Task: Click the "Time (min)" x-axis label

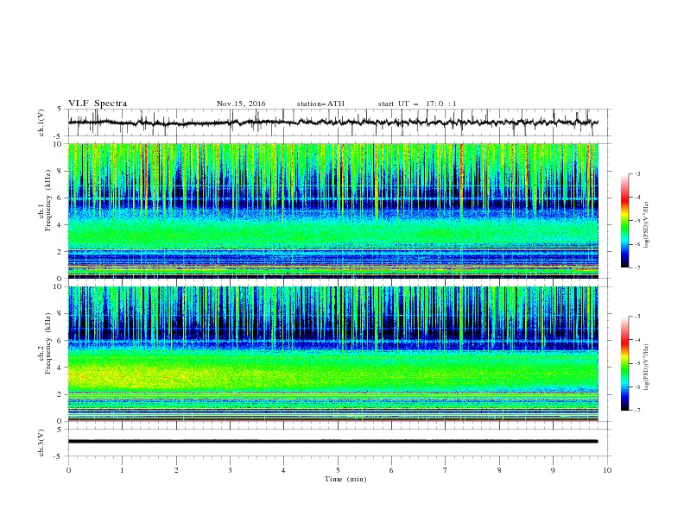Action: (345, 479)
